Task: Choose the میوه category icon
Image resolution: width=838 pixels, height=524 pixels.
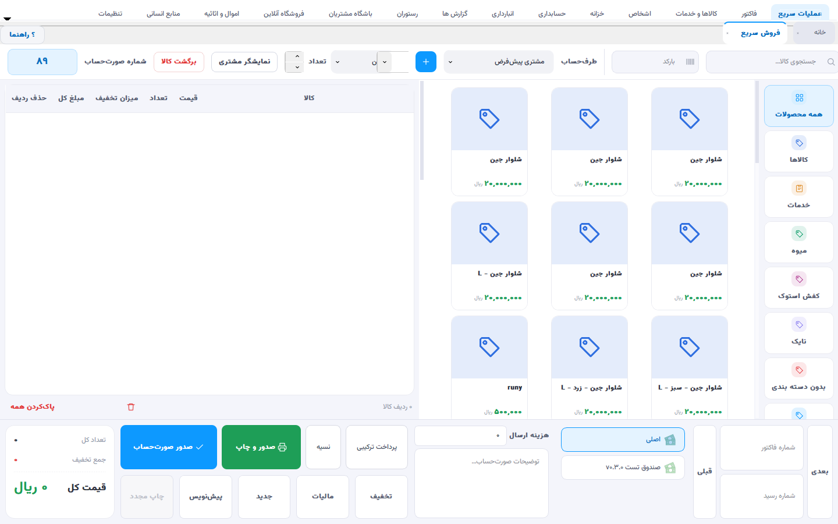Action: pyautogui.click(x=799, y=234)
